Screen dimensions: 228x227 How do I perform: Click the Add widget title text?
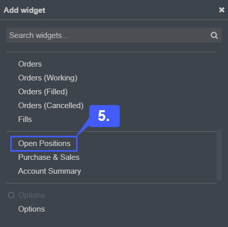point(24,10)
